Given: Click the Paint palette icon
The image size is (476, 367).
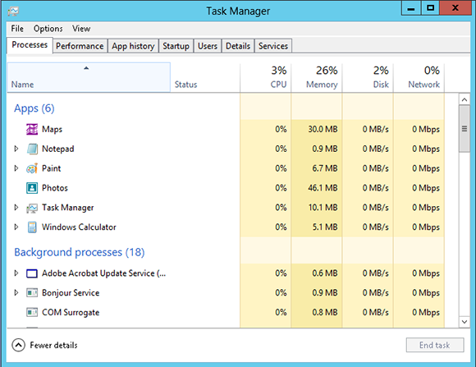Looking at the screenshot, I should [32, 168].
